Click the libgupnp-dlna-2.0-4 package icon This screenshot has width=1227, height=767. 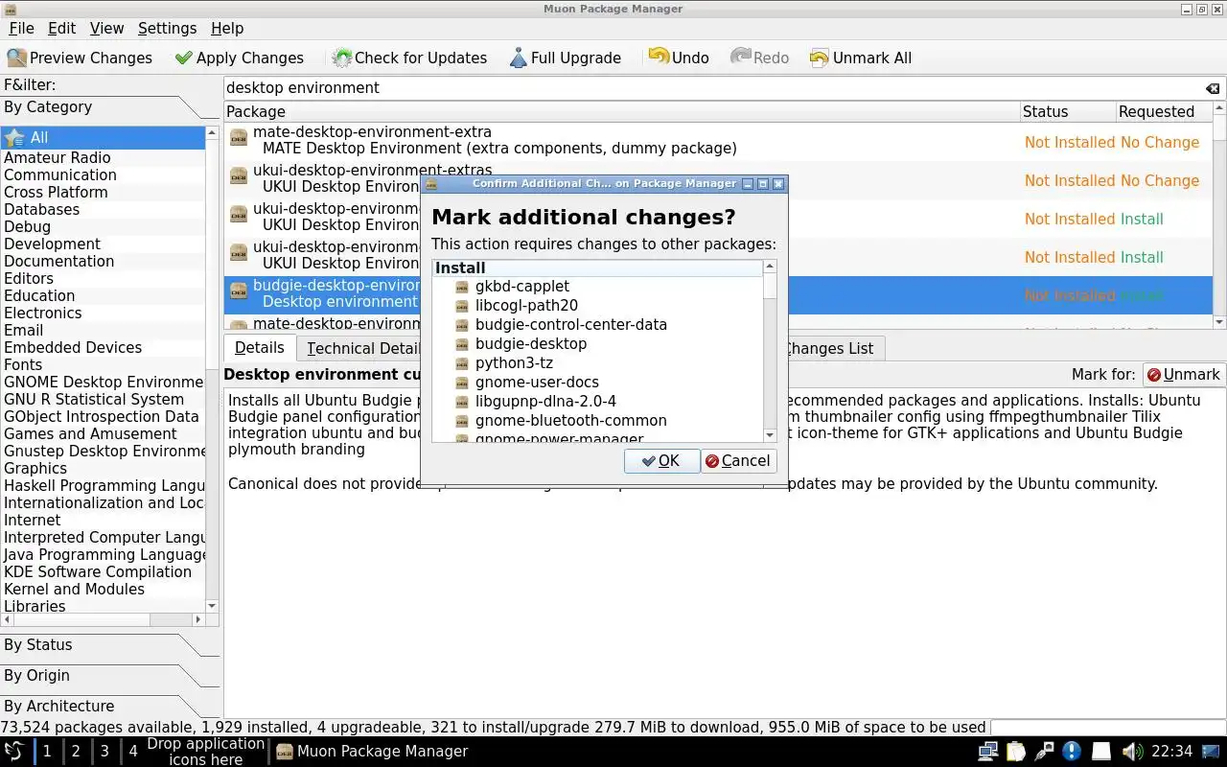(x=462, y=402)
